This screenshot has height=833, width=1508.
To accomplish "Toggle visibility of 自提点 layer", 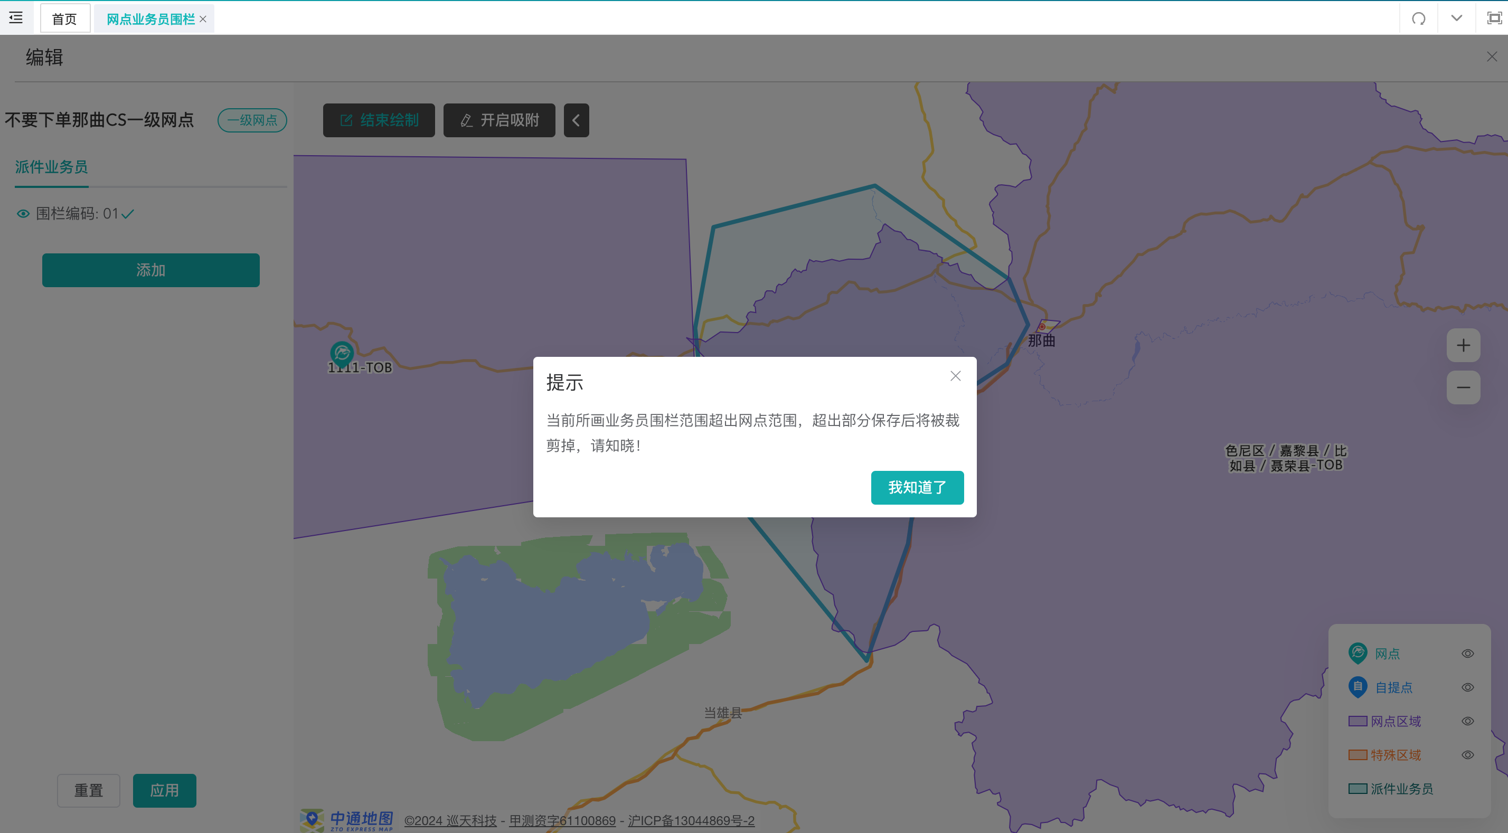I will [1468, 687].
